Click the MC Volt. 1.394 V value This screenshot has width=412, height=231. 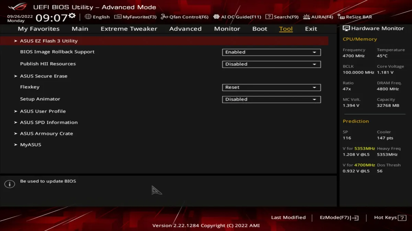pos(351,105)
